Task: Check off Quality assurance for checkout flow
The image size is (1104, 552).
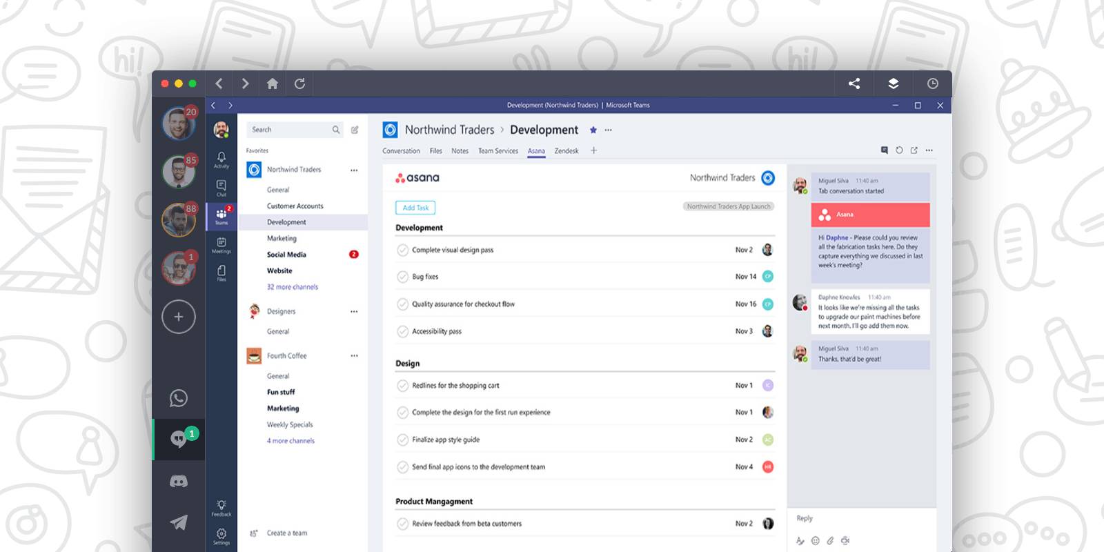Action: [403, 304]
